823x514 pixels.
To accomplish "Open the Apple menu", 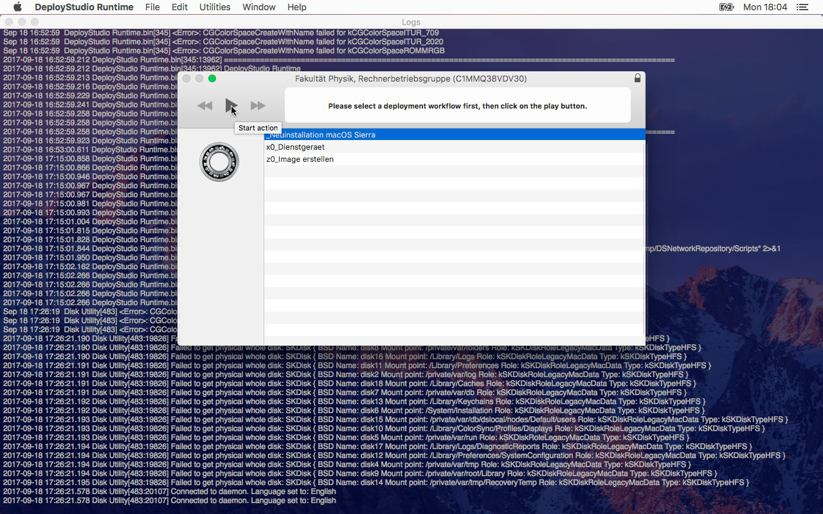I will click(17, 7).
